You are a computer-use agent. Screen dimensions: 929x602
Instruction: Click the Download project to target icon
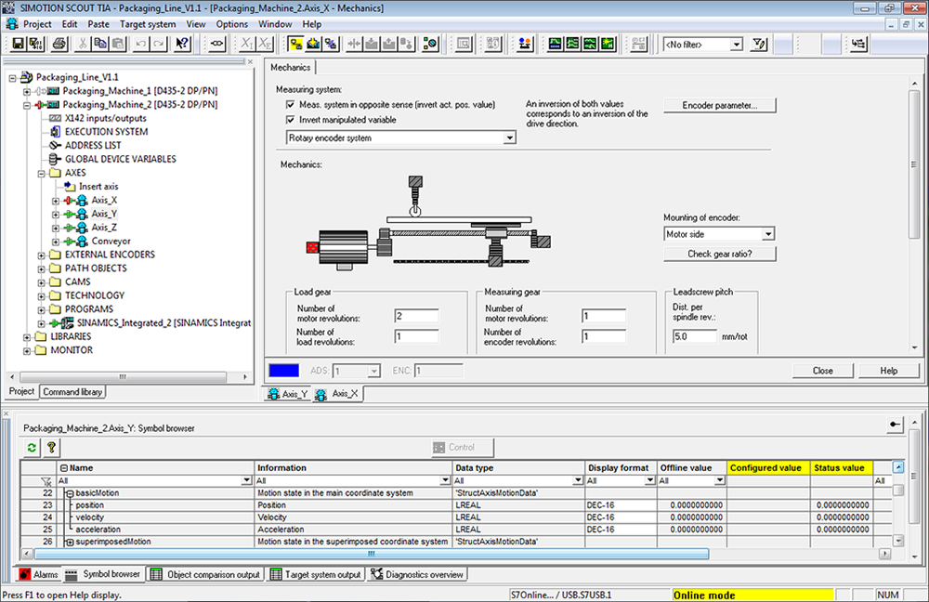tap(313, 44)
